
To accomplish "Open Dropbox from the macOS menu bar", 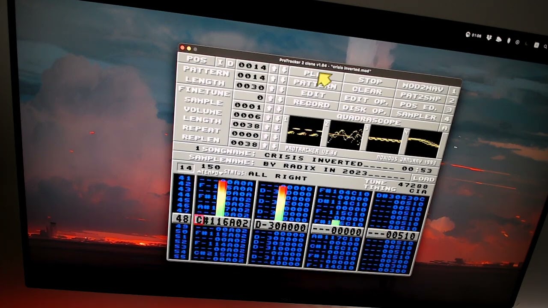I will [488, 38].
